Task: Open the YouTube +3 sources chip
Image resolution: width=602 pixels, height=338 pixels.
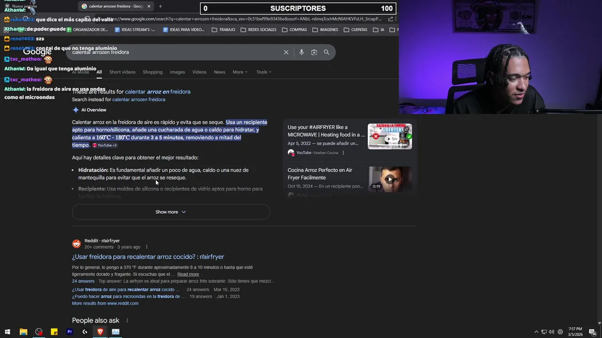Action: 104,146
